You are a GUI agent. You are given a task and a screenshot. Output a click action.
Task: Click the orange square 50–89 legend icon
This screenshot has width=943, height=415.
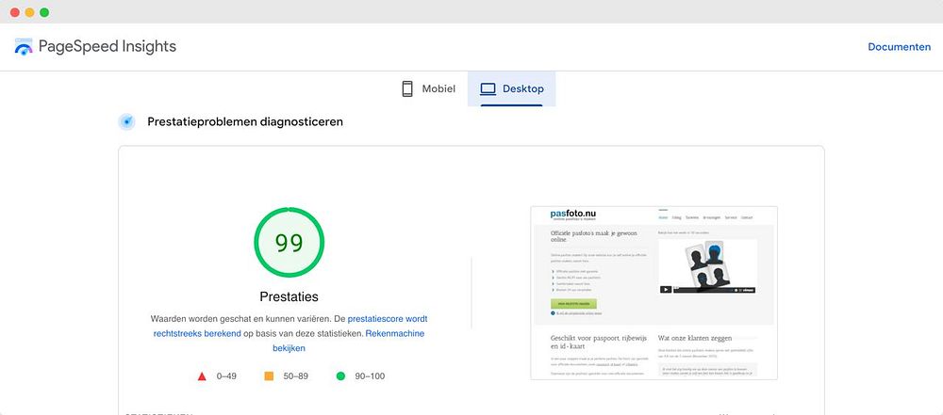tap(269, 376)
